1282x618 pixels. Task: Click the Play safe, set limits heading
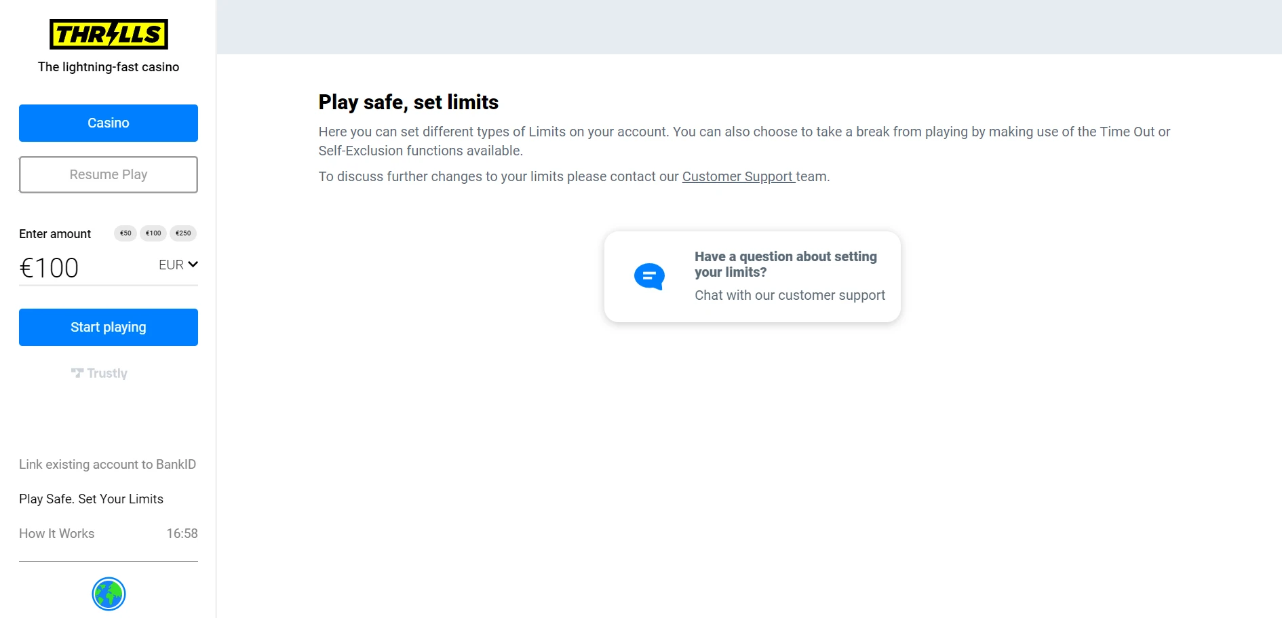pyautogui.click(x=408, y=102)
